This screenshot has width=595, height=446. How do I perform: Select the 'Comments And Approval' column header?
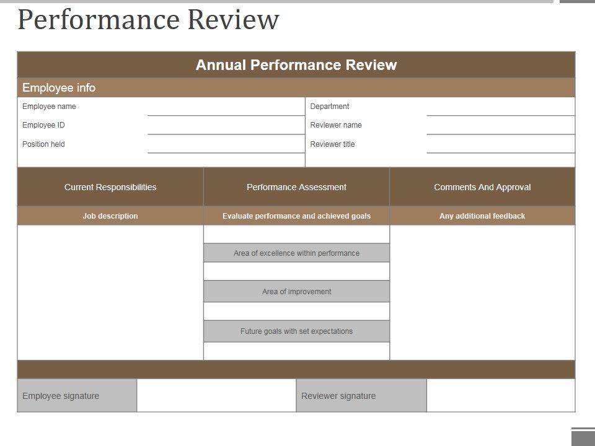482,187
